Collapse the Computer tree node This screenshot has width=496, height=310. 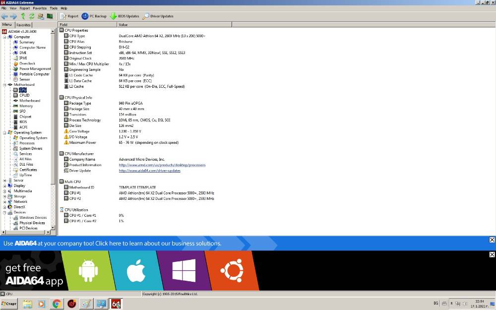(x=5, y=37)
